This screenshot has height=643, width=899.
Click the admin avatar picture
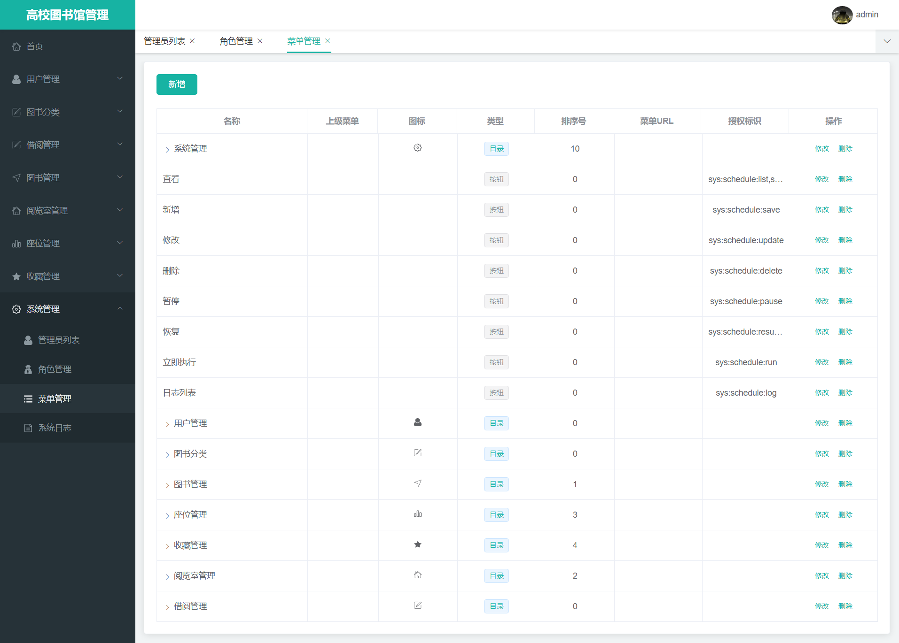[x=842, y=15]
